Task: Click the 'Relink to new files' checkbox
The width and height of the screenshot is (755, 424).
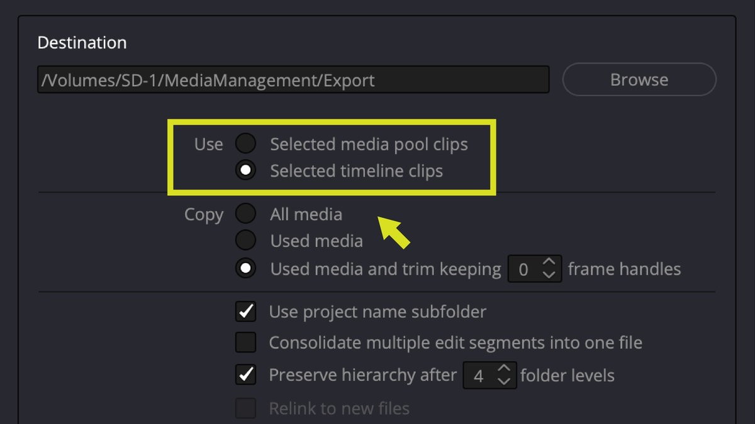Action: click(245, 408)
